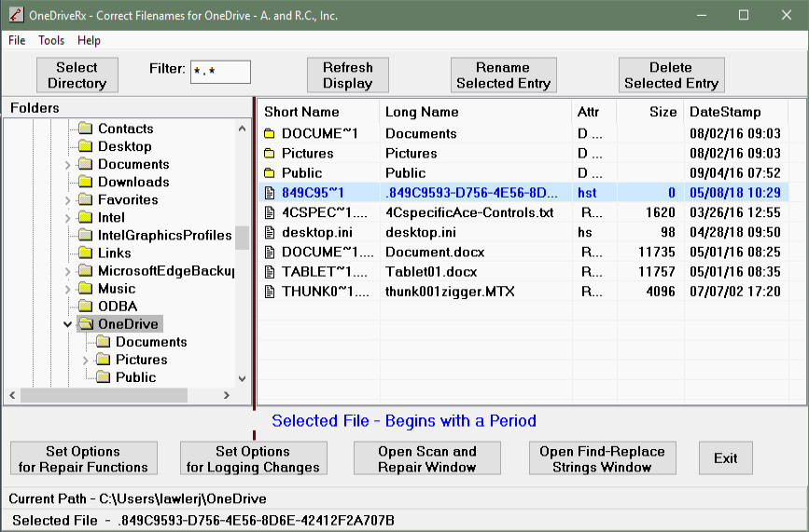This screenshot has height=532, width=809.
Task: Sort by Long Name column header
Action: [x=476, y=112]
